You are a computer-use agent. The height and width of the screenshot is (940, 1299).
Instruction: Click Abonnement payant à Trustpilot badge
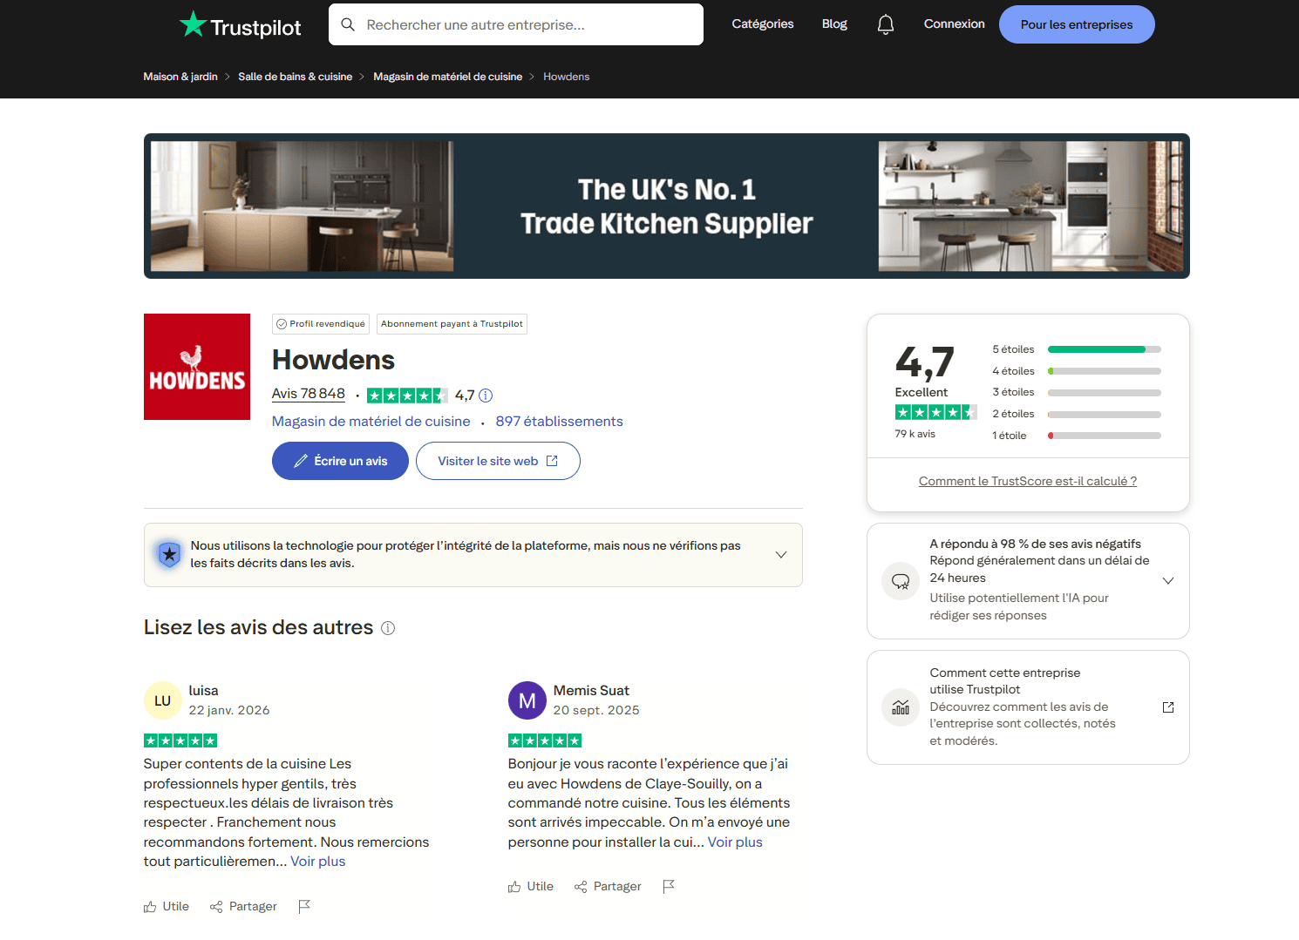tap(452, 324)
